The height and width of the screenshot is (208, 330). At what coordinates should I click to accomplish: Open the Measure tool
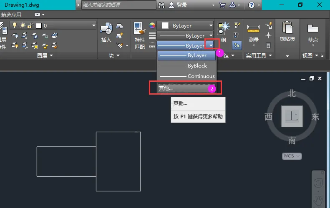tap(253, 29)
